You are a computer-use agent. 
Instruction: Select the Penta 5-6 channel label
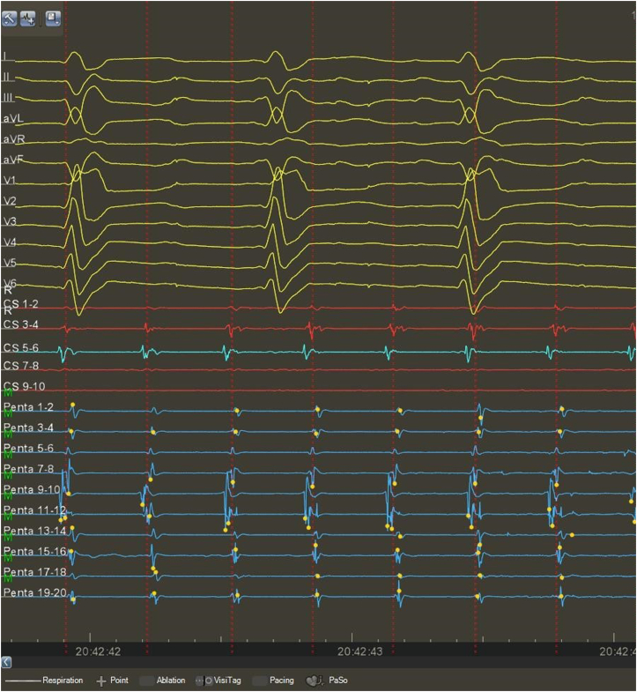point(28,448)
